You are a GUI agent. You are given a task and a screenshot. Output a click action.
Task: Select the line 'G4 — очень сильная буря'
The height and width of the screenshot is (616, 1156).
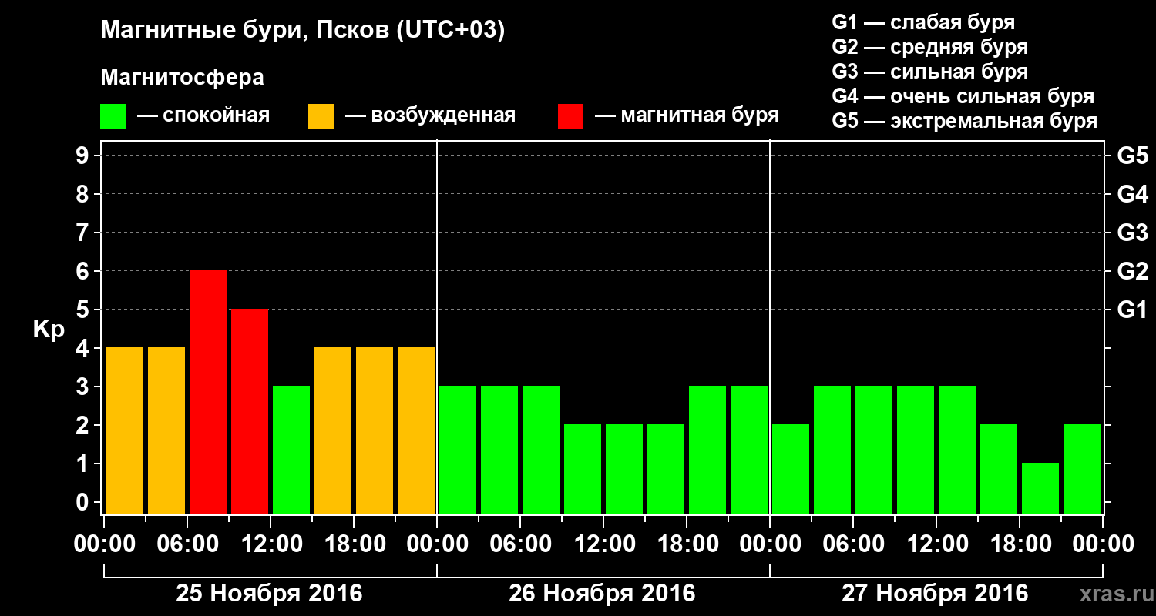(x=963, y=96)
